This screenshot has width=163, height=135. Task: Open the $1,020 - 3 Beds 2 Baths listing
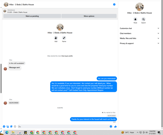[17, 12]
